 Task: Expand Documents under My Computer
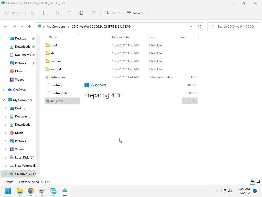6,116
